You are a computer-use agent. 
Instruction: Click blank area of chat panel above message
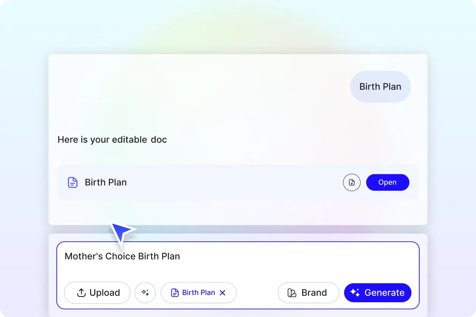[x=189, y=91]
